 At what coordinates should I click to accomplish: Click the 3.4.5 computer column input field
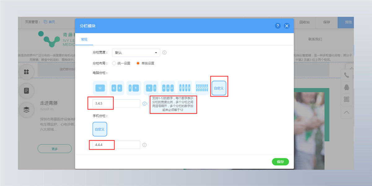coord(116,104)
